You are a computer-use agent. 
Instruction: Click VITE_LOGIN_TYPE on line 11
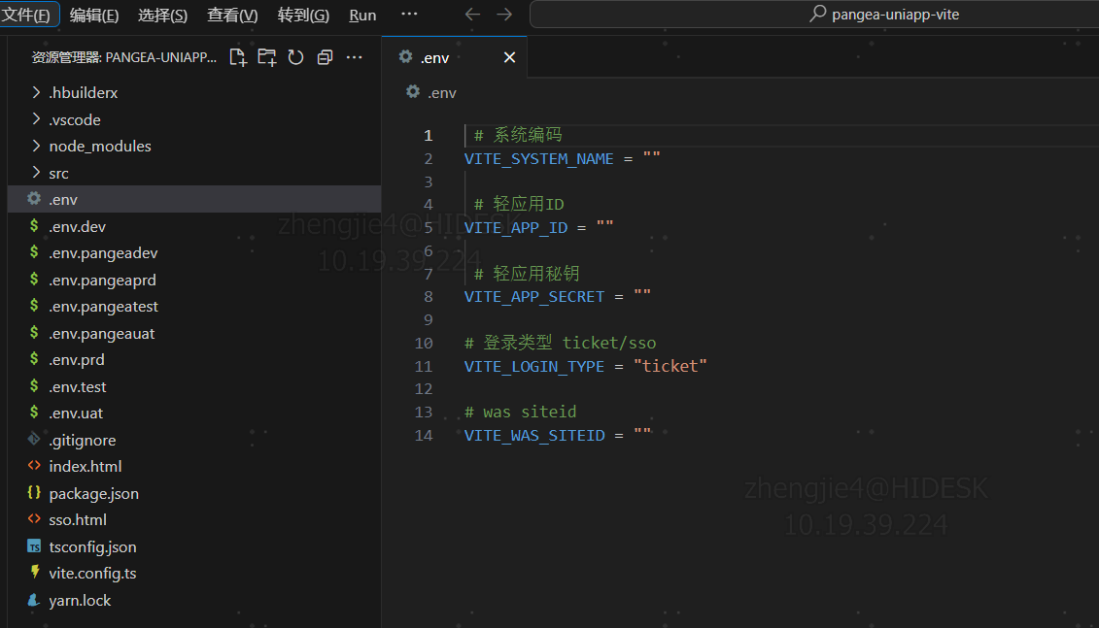(534, 366)
